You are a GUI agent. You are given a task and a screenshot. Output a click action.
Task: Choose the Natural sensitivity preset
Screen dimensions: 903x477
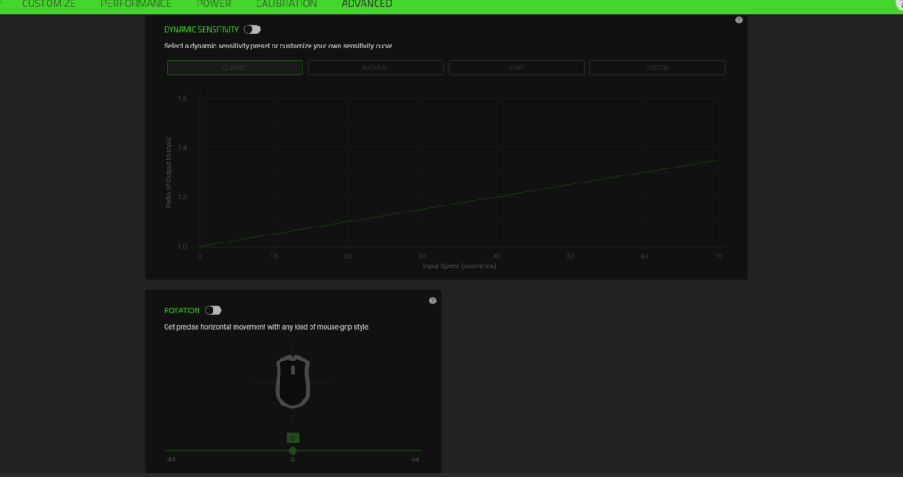point(375,68)
